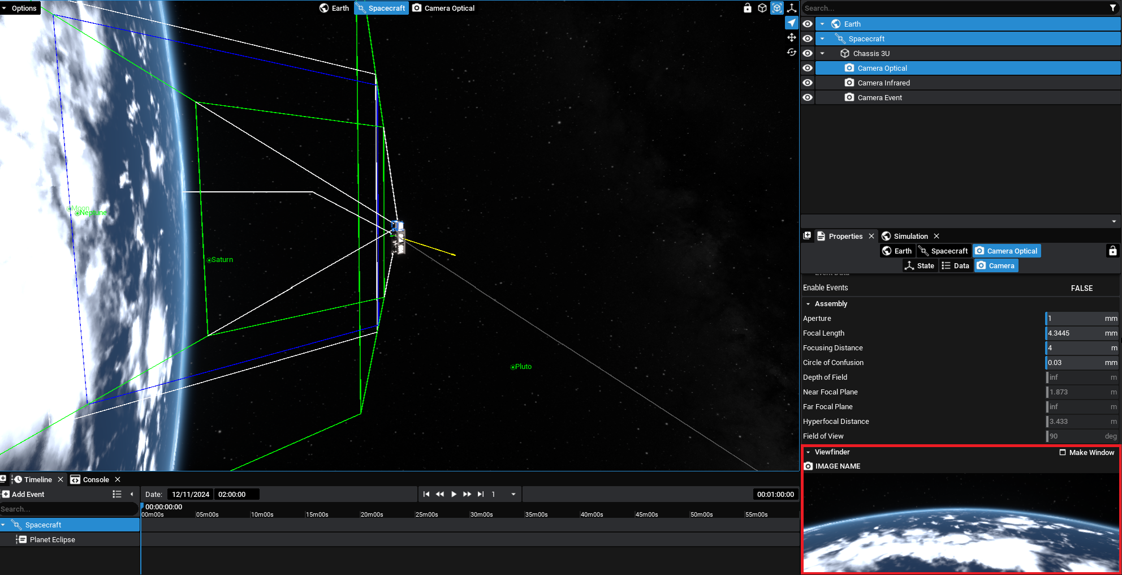The width and height of the screenshot is (1122, 575).
Task: Open the playback speed dropdown
Action: pos(513,494)
